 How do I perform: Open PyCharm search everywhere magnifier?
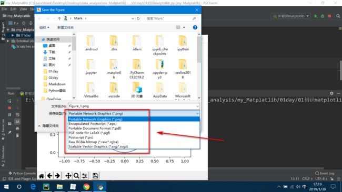point(338,16)
